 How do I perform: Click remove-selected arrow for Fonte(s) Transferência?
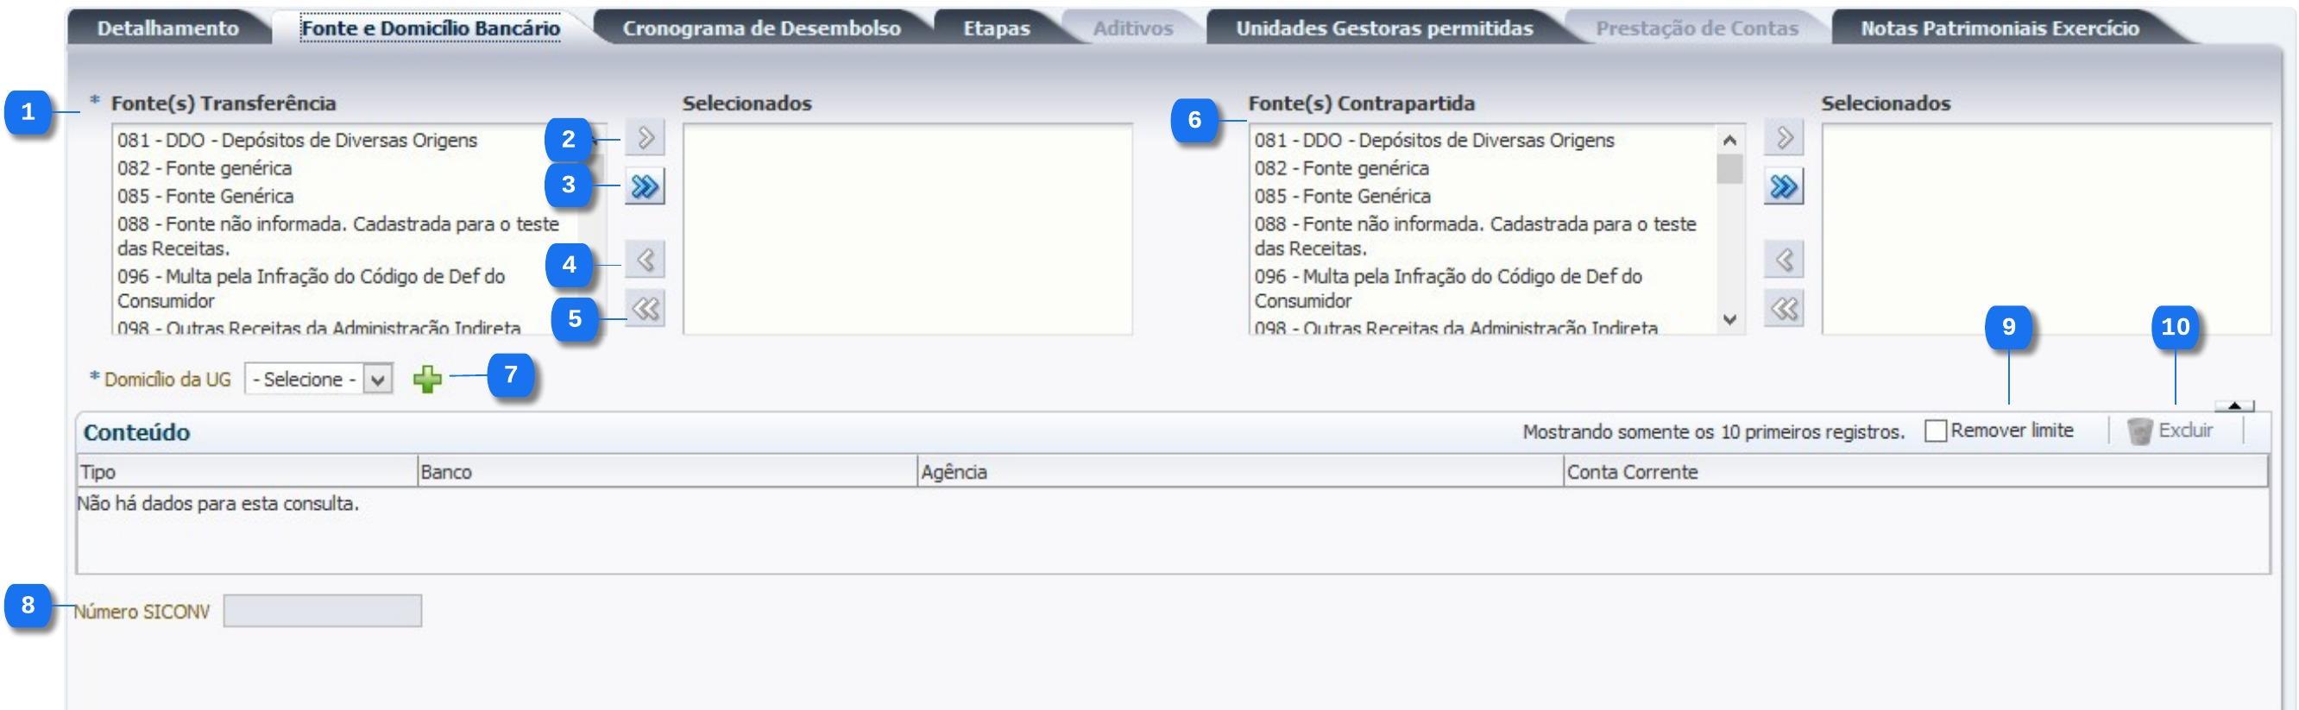[x=645, y=260]
